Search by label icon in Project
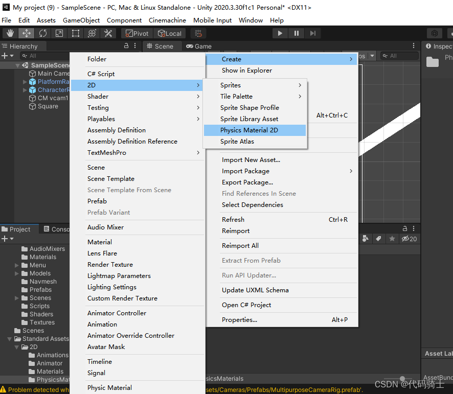Viewport: 453px width, 394px height. tap(378, 239)
